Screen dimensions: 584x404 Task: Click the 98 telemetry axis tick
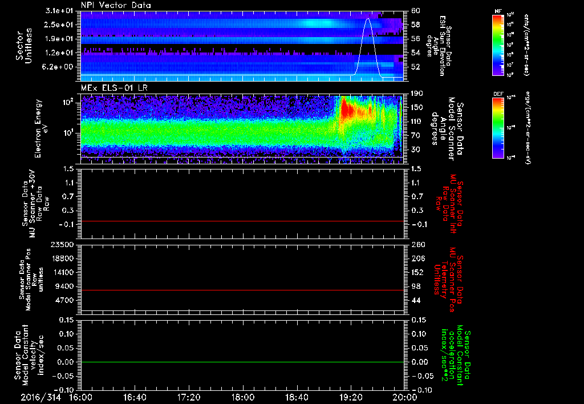tap(416, 286)
